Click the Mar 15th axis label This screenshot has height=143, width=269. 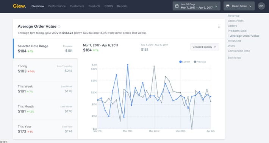point(128,131)
